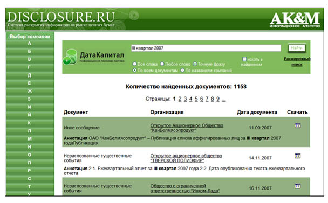
Task: Choose 'По всем документам' search scope
Action: click(135, 70)
